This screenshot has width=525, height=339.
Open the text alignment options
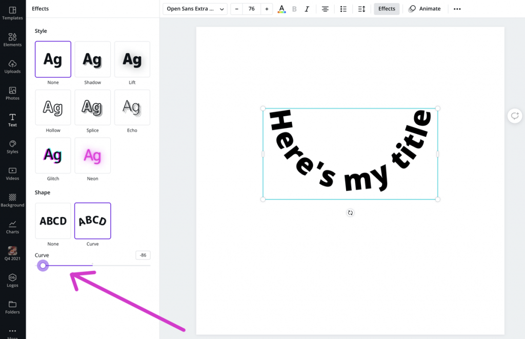325,9
